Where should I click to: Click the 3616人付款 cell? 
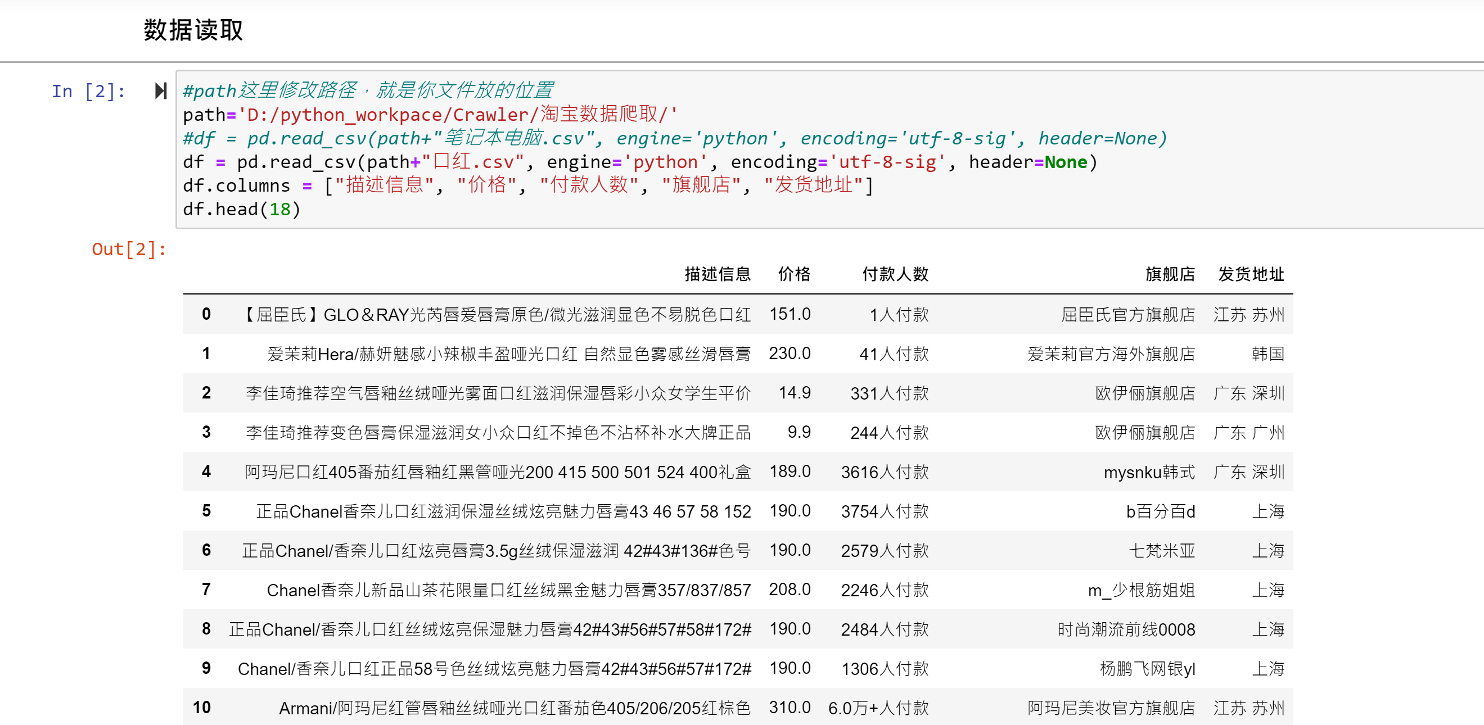point(885,472)
